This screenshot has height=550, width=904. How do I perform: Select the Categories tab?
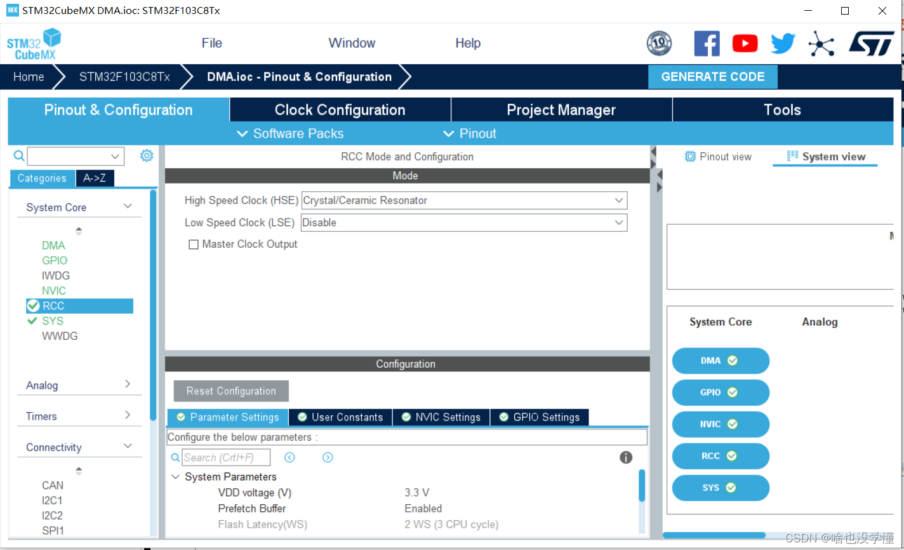(x=42, y=178)
